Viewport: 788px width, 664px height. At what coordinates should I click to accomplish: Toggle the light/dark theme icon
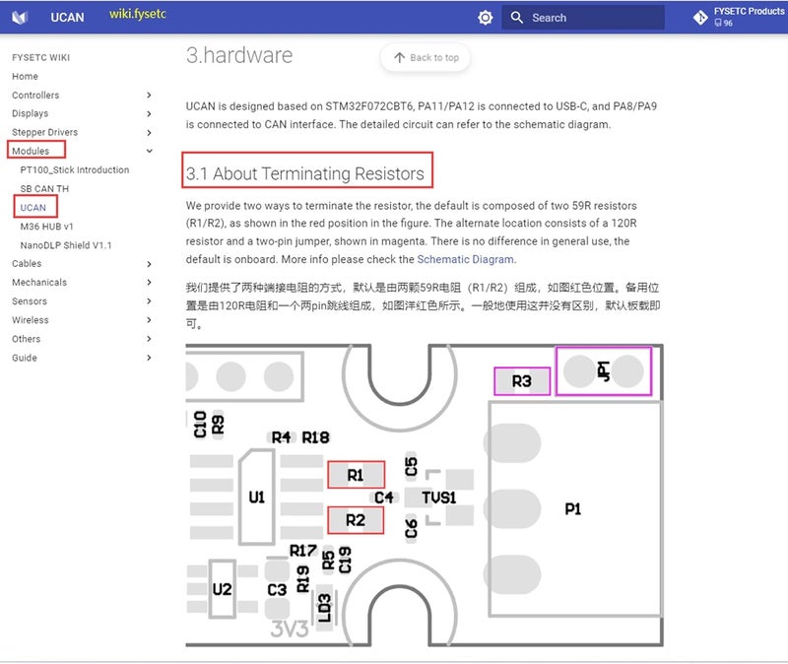pyautogui.click(x=485, y=18)
